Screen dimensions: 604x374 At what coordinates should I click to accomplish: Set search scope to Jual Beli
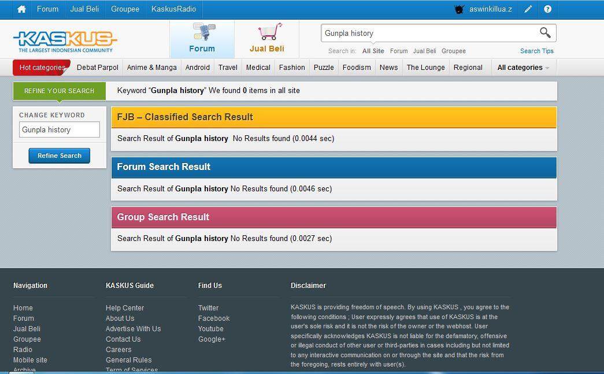coord(424,51)
